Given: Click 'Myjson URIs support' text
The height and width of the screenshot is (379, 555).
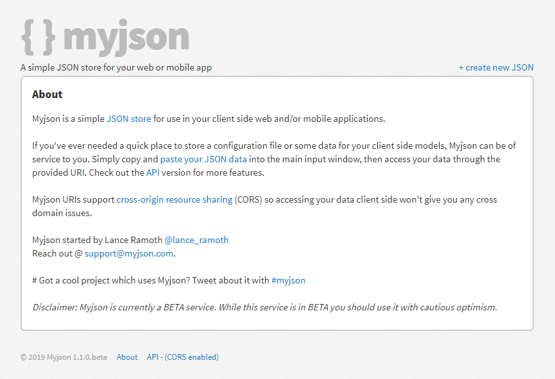Looking at the screenshot, I should (73, 199).
